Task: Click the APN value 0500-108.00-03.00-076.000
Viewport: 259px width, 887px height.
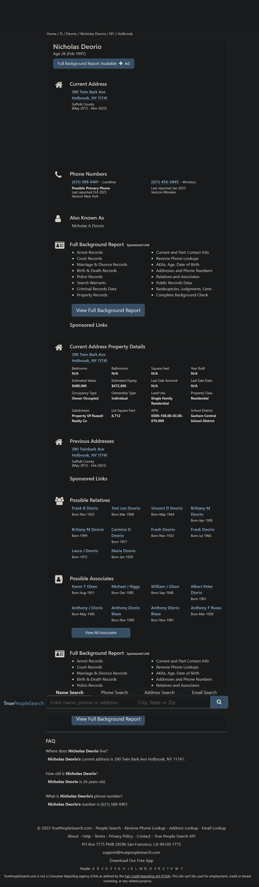Action: [x=167, y=418]
